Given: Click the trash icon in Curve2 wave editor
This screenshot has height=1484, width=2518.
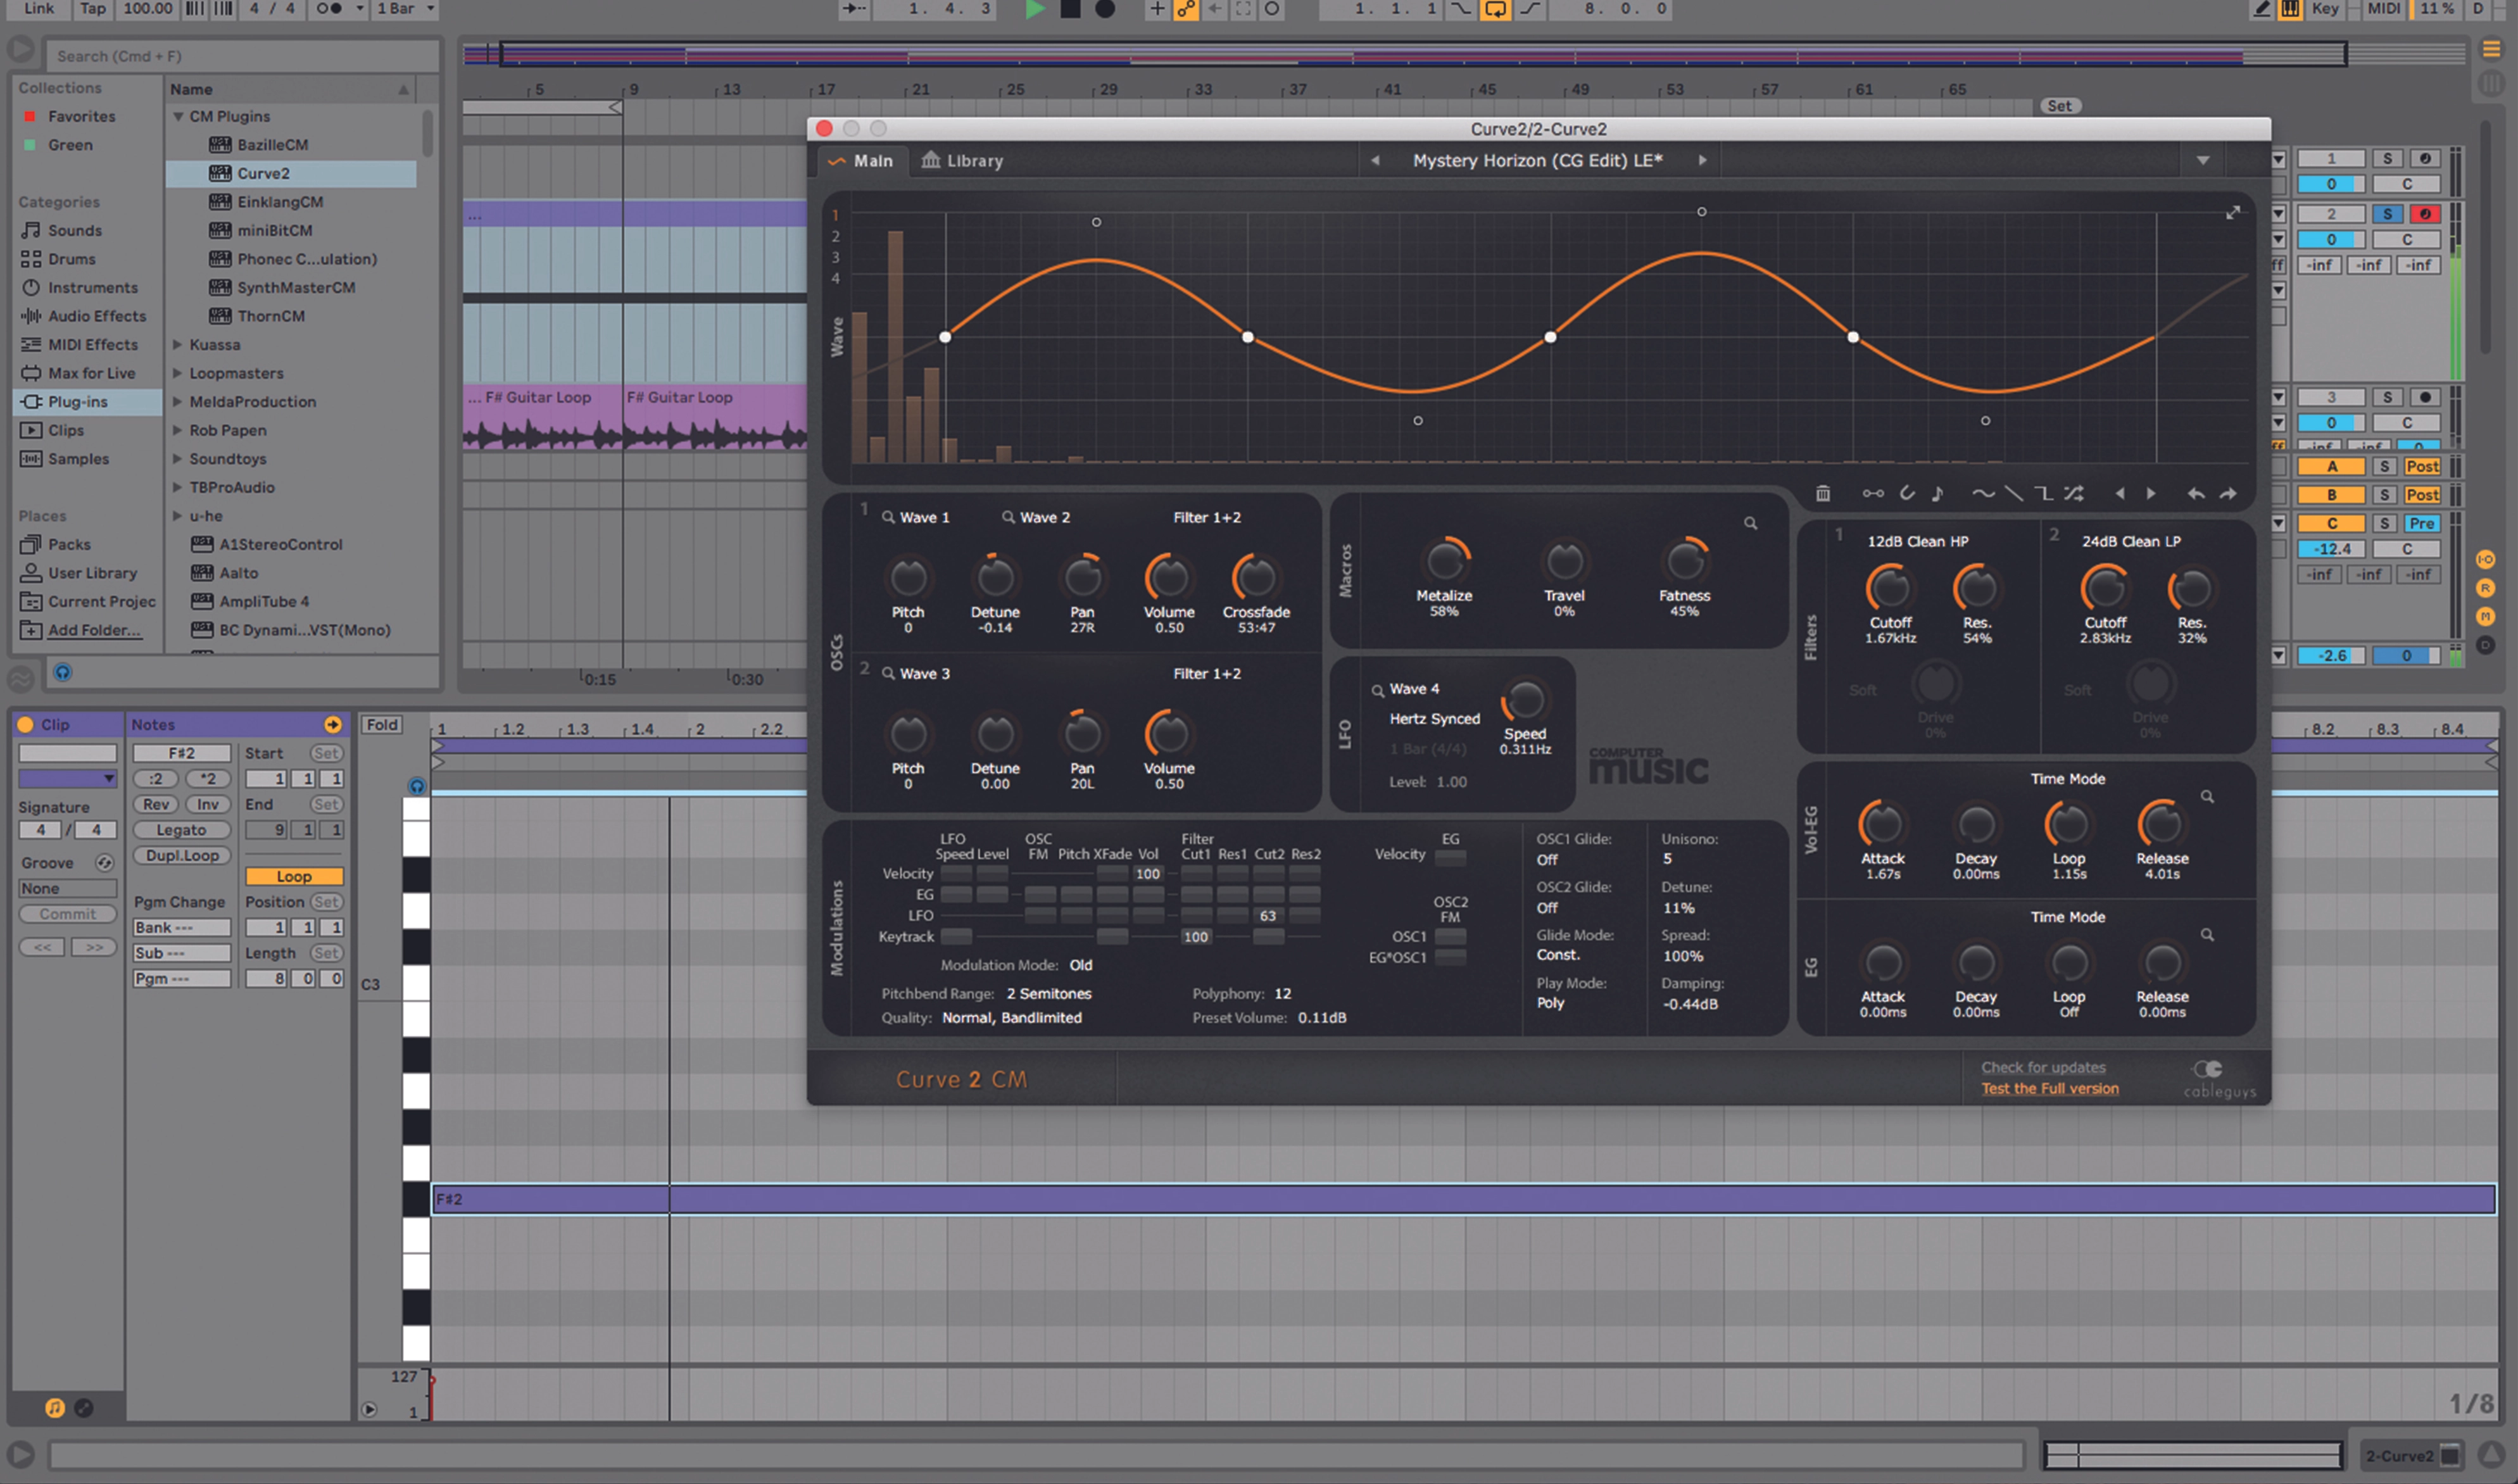Looking at the screenshot, I should tap(1823, 493).
